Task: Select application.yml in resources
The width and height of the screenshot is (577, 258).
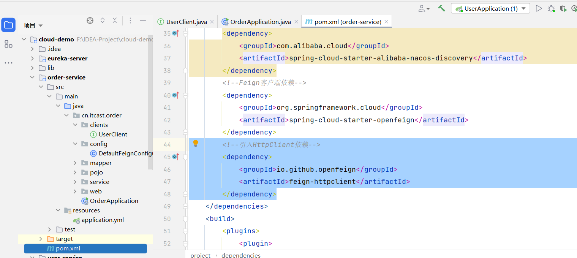Action: pyautogui.click(x=103, y=220)
